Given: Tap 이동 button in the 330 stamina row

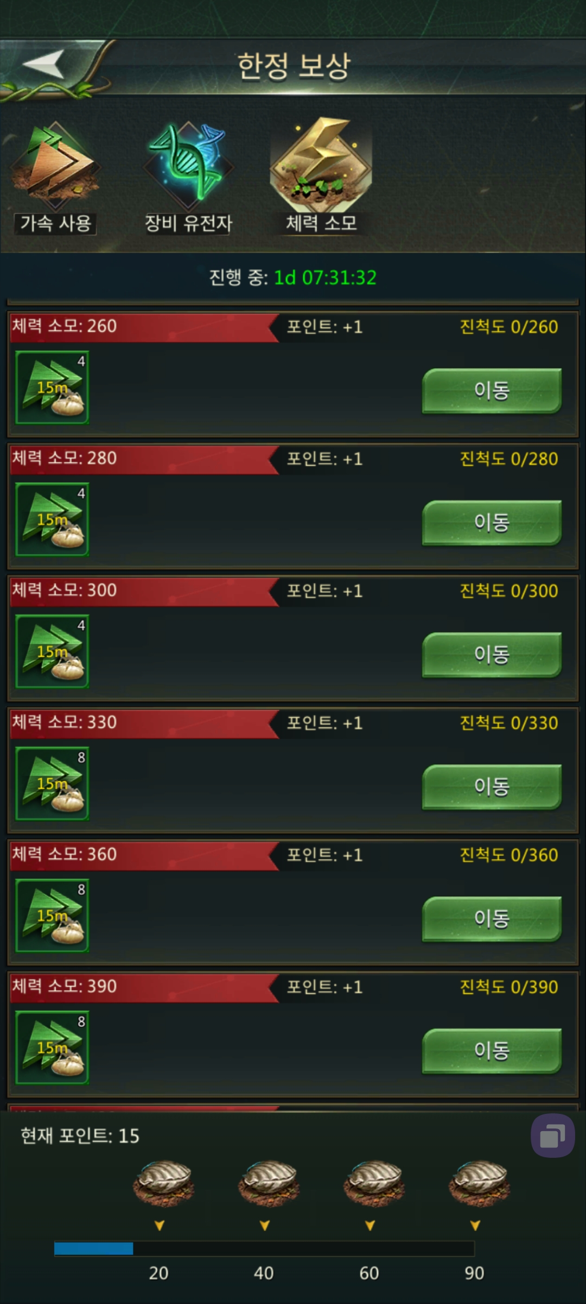Looking at the screenshot, I should (492, 787).
